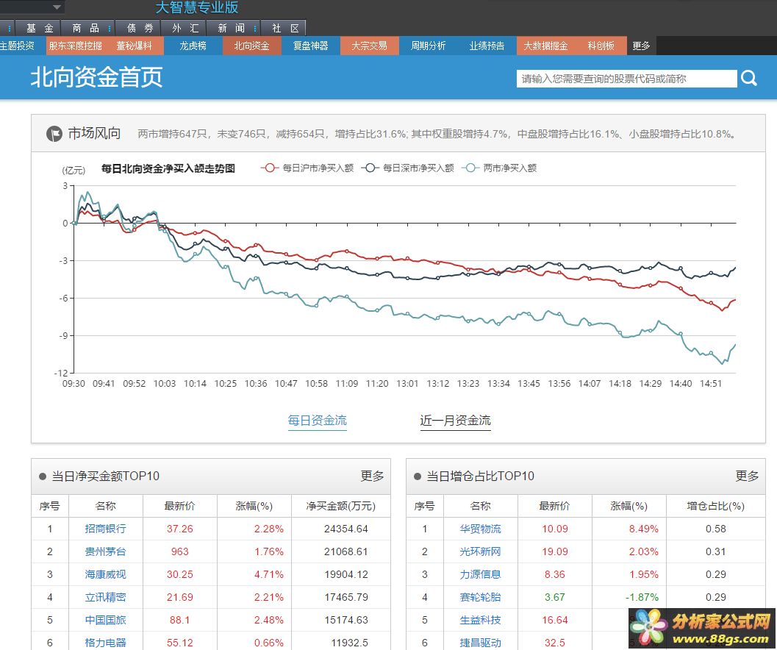The height and width of the screenshot is (650, 777).
Task: Open stock 光环新网
Action: click(x=480, y=551)
